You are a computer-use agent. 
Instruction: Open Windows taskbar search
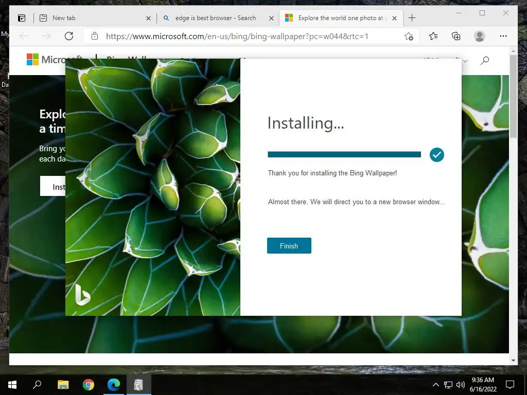pos(37,385)
